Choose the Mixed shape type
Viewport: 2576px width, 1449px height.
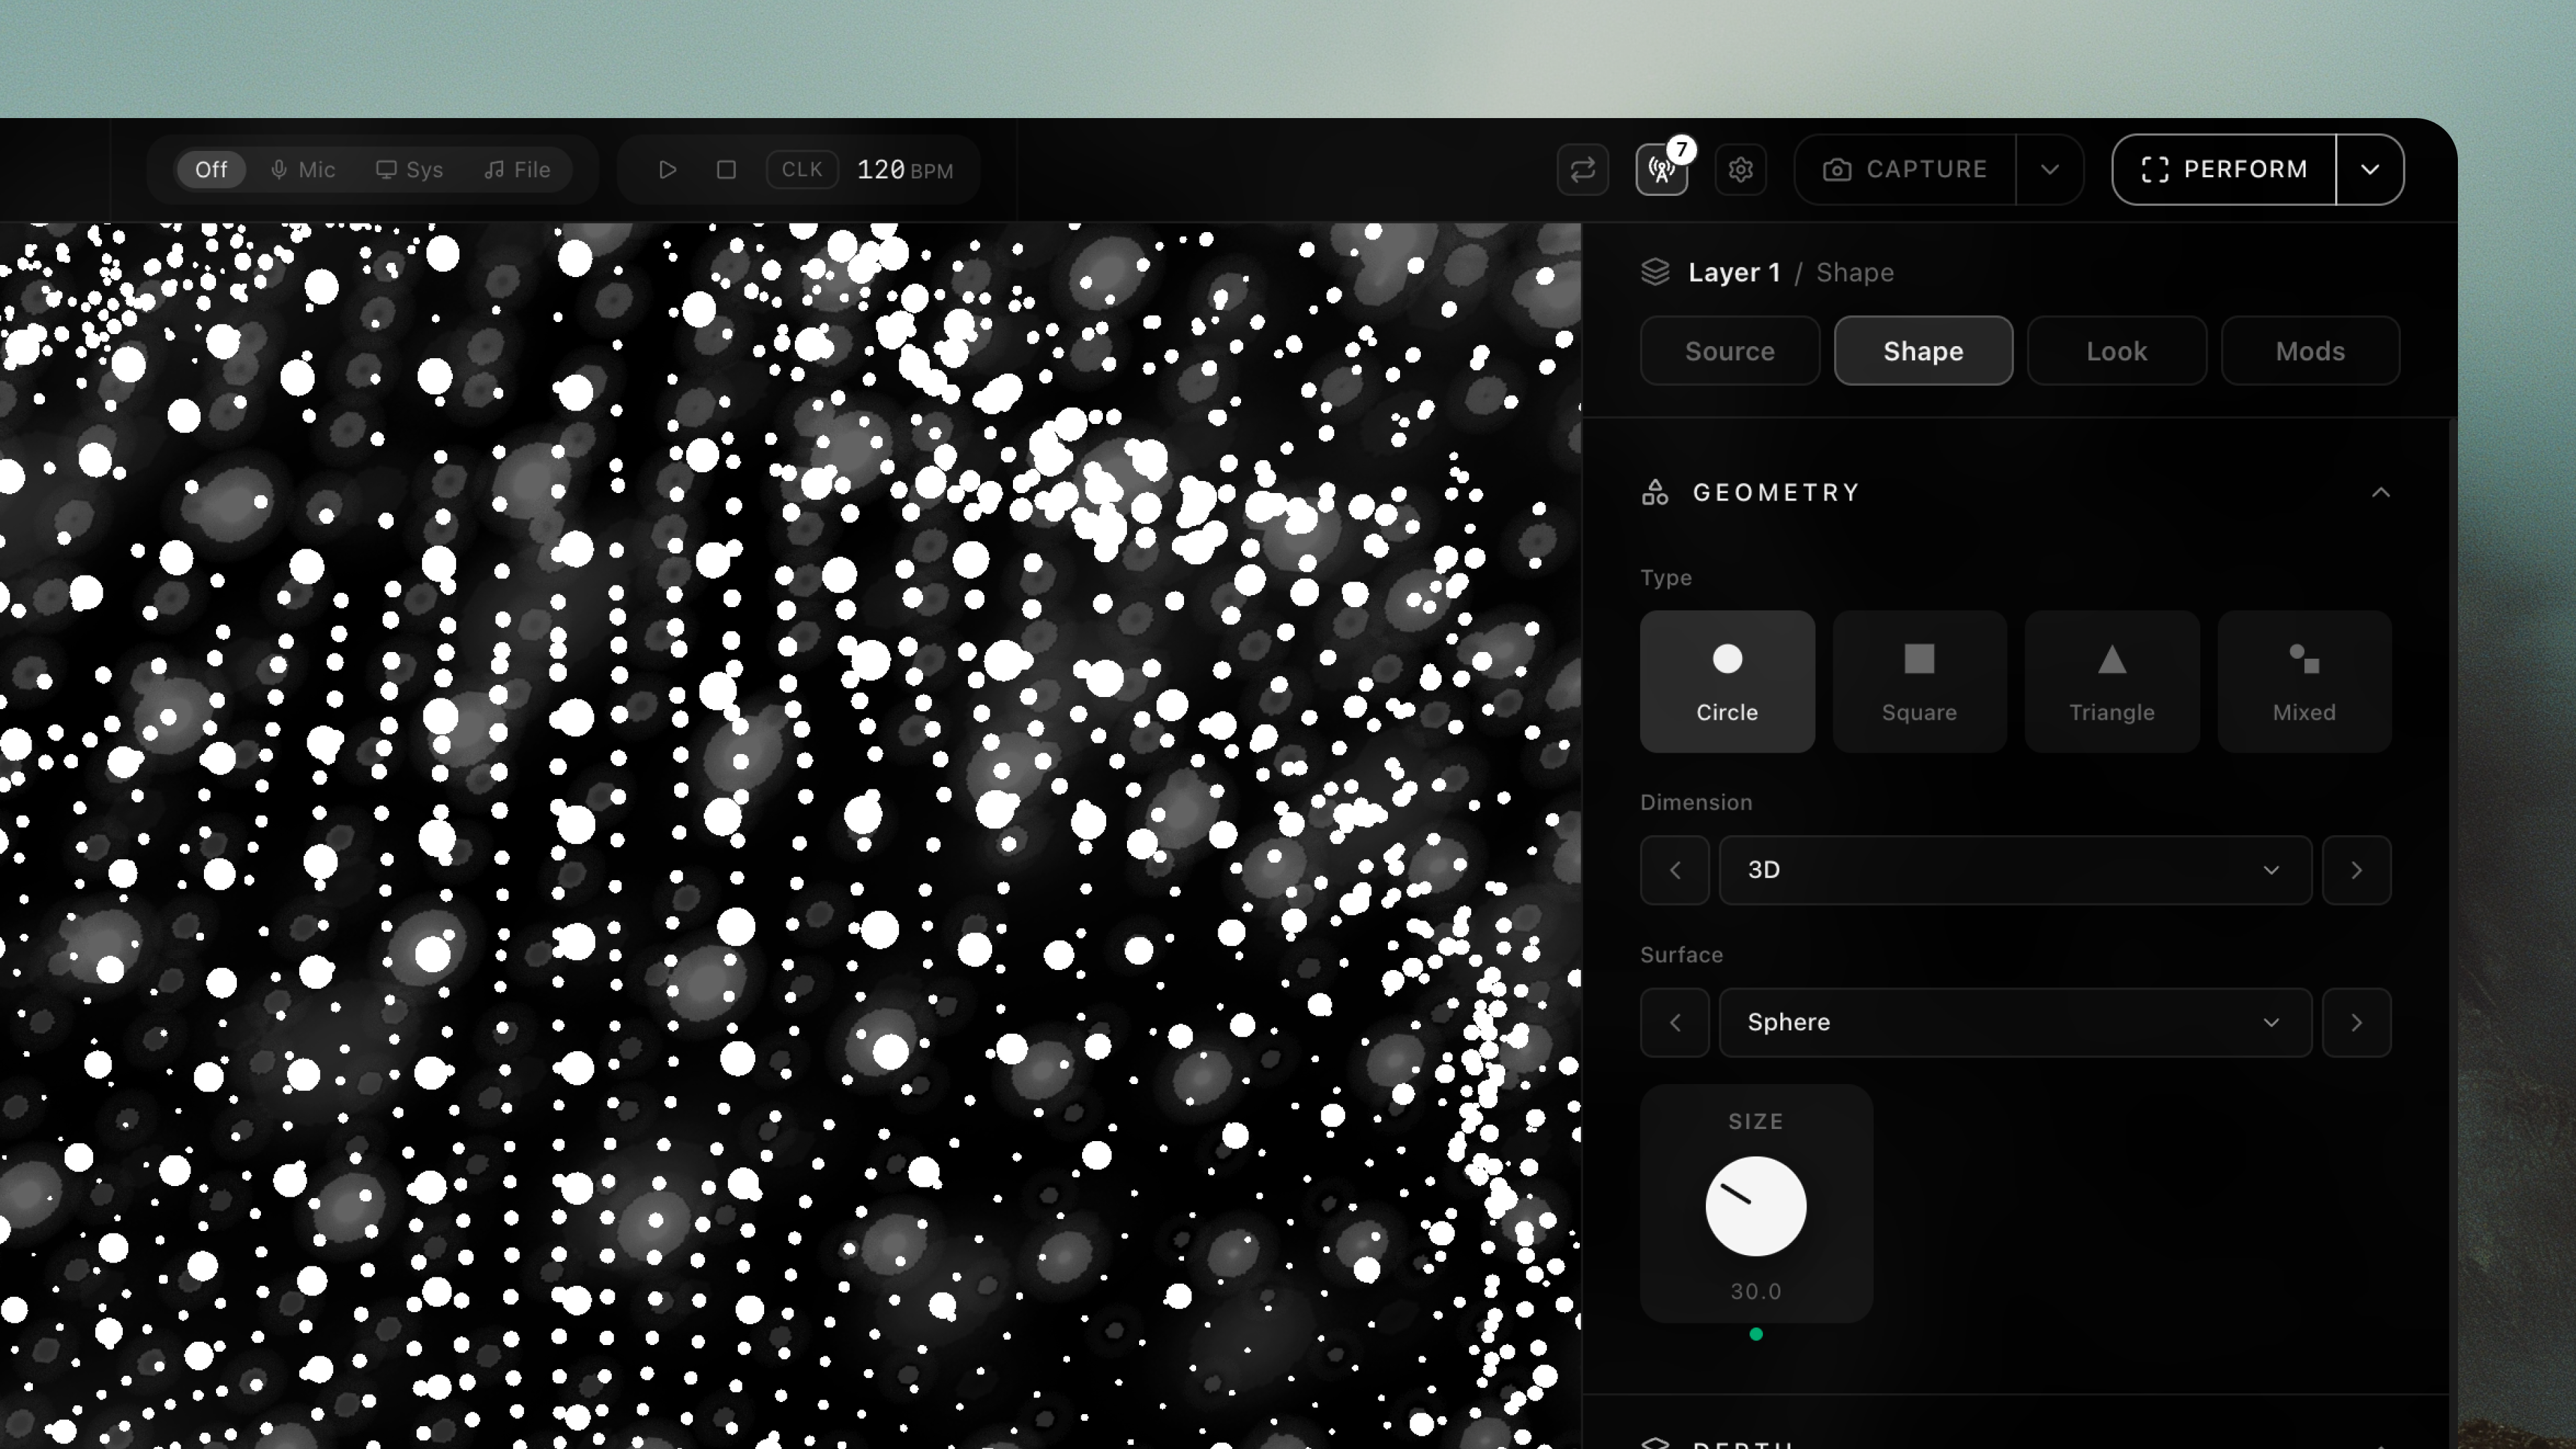pos(2304,682)
